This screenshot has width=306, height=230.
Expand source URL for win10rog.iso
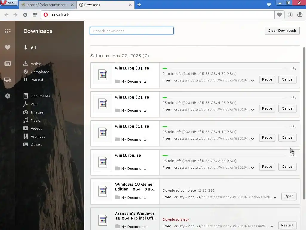pos(253,168)
